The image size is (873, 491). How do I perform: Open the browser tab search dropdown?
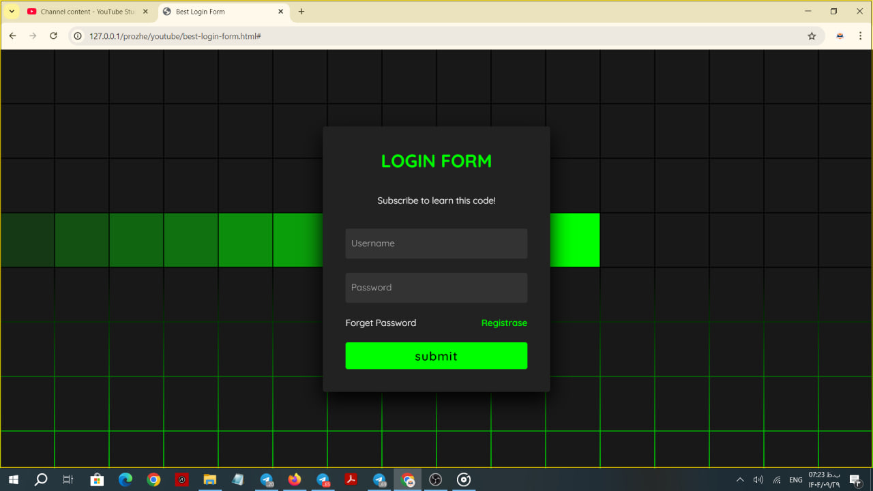(x=11, y=11)
